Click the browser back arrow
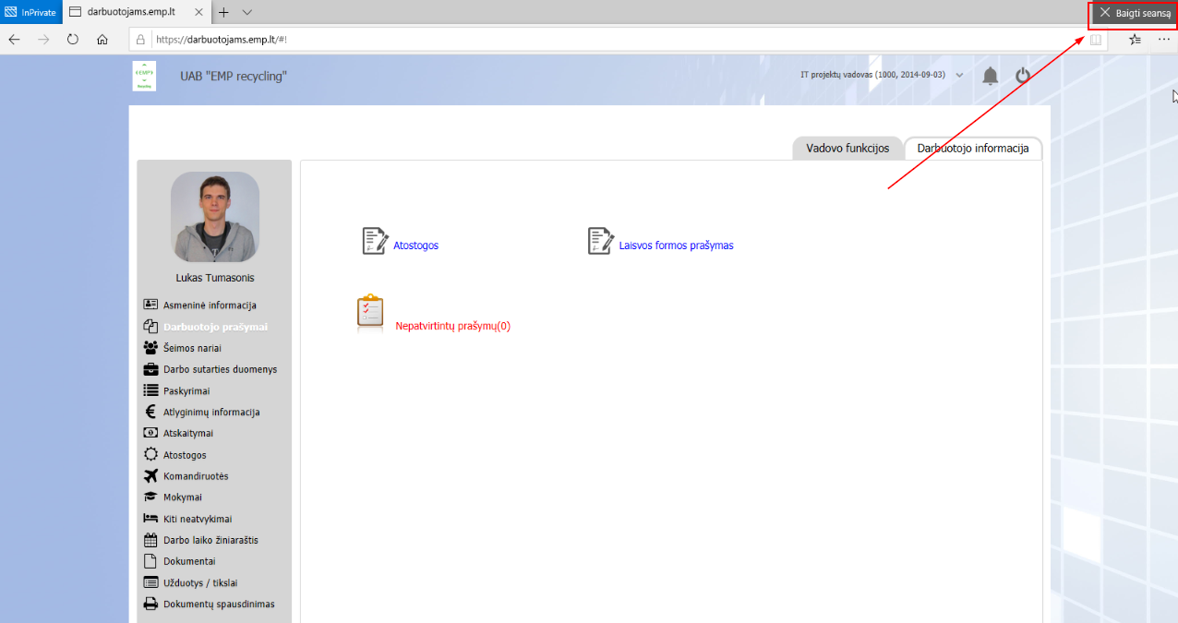 [x=14, y=40]
